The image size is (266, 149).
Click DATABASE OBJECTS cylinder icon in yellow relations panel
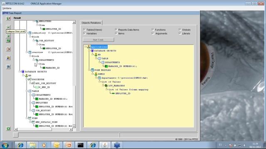coord(92,50)
